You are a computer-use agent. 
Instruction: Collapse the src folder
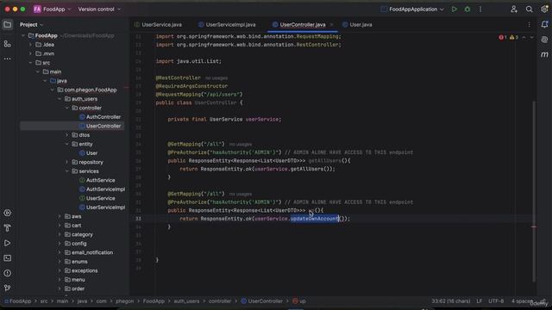[31, 63]
